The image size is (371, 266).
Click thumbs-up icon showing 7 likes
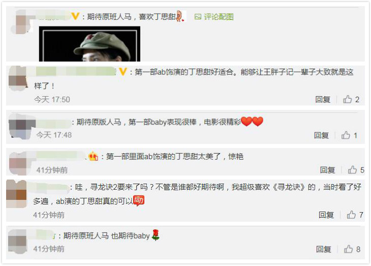click(351, 215)
